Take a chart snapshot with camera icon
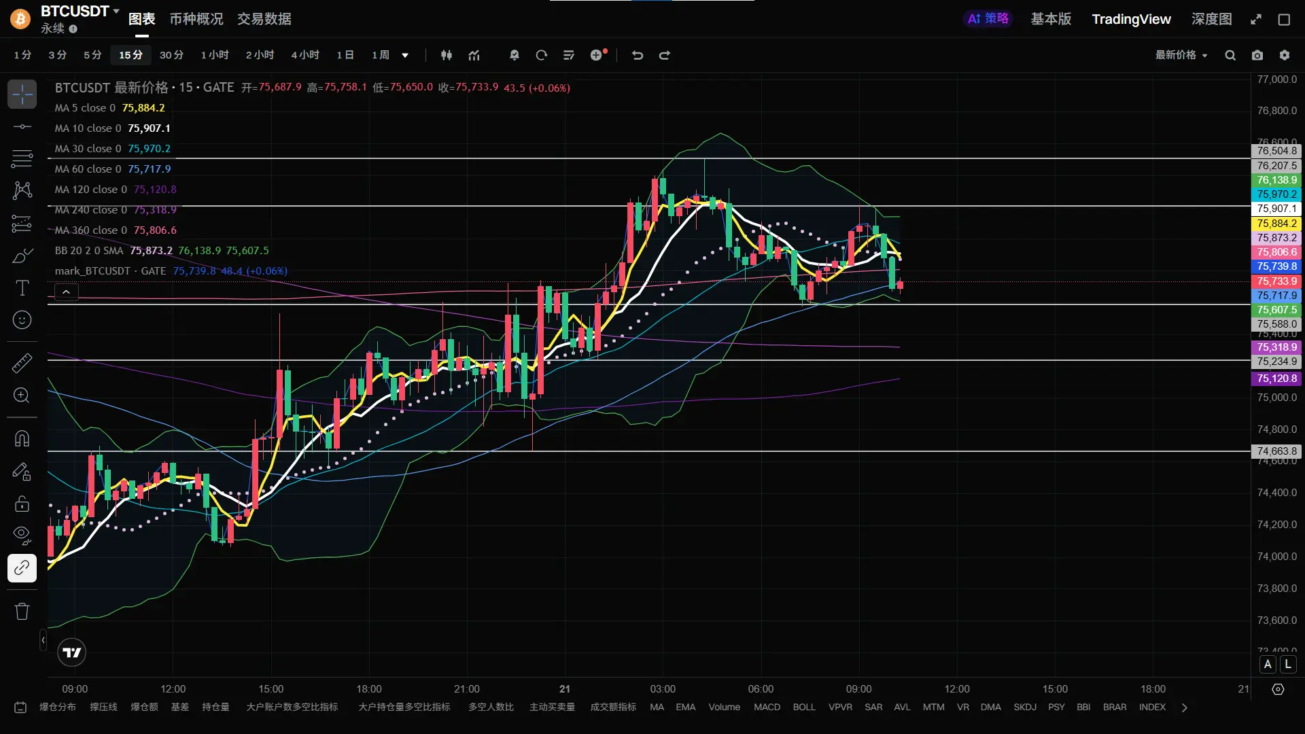1305x734 pixels. pos(1257,55)
